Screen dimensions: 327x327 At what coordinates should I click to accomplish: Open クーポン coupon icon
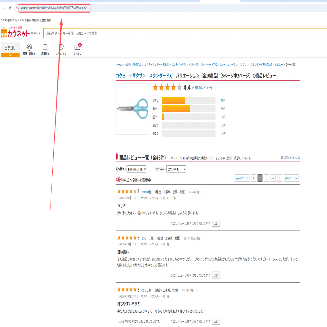tap(77, 49)
